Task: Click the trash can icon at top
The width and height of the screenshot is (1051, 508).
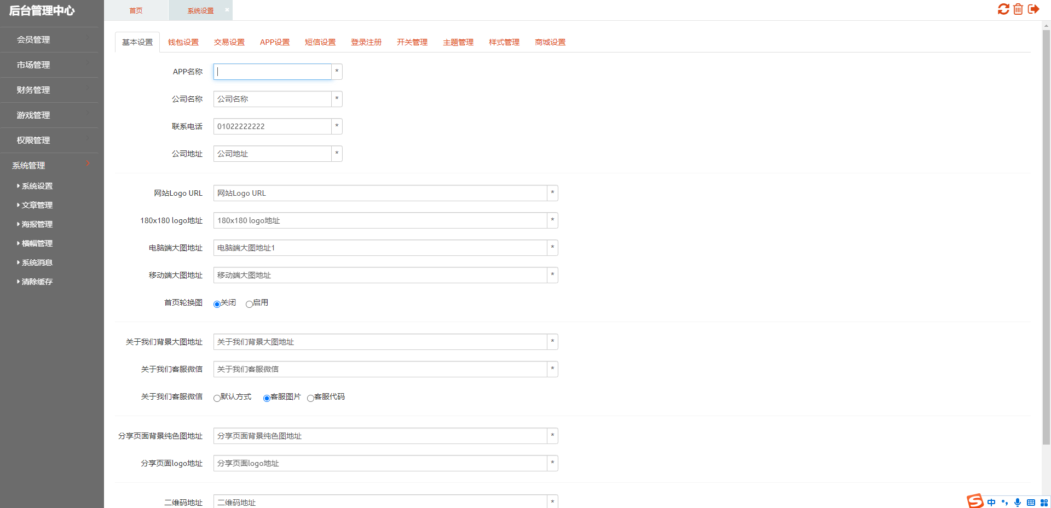Action: [x=1018, y=9]
